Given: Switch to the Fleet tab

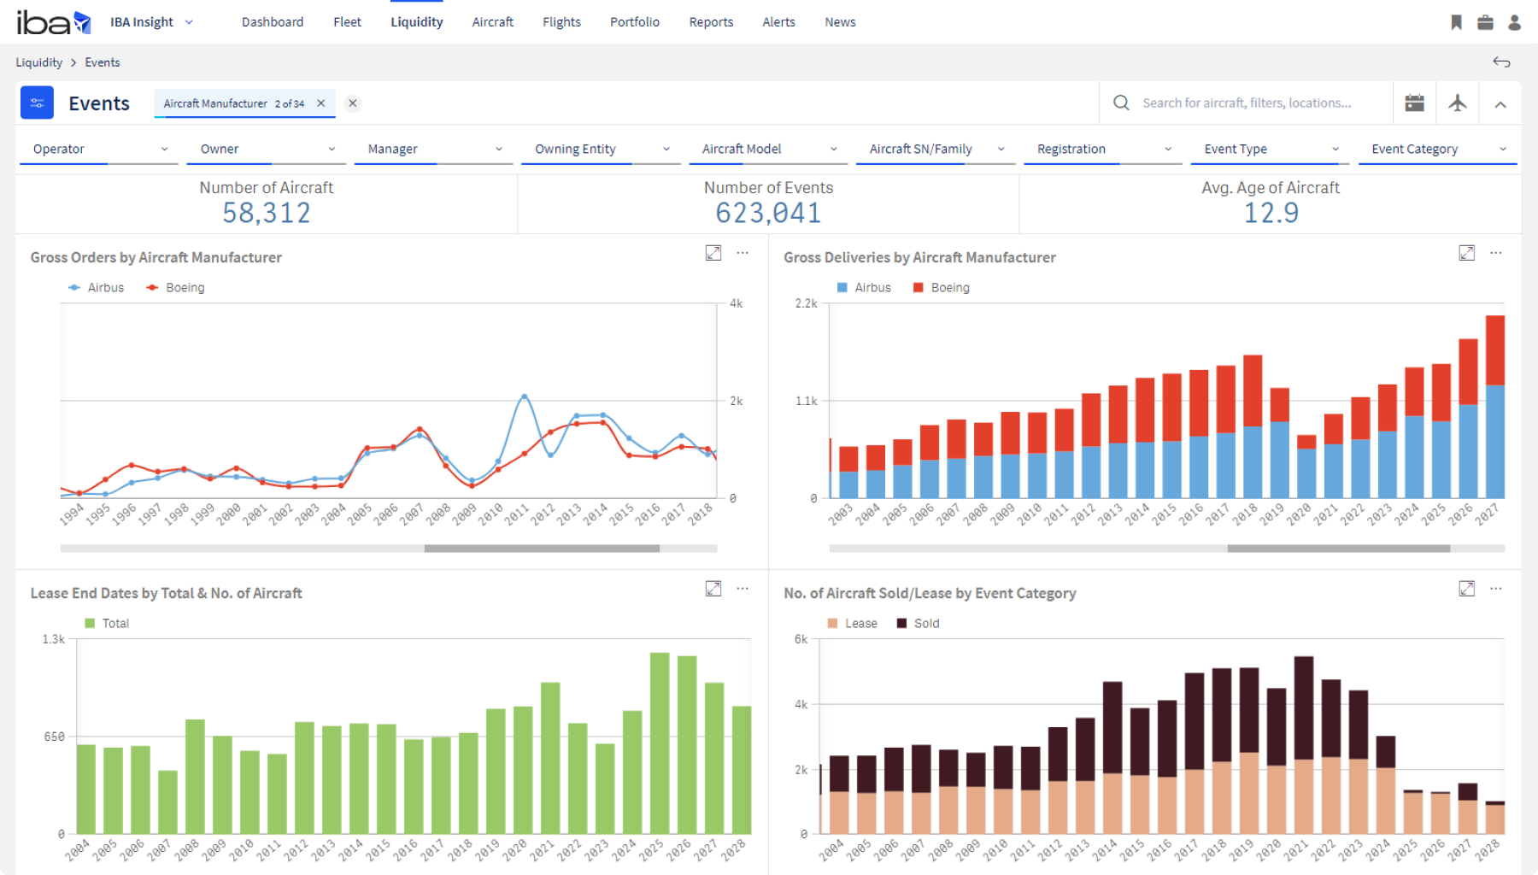Looking at the screenshot, I should click(x=347, y=22).
